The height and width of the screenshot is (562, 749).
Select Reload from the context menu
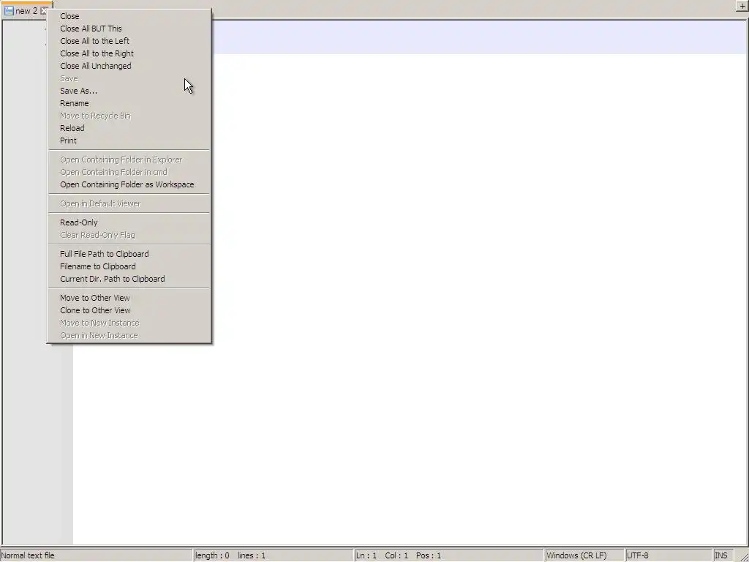129,128
